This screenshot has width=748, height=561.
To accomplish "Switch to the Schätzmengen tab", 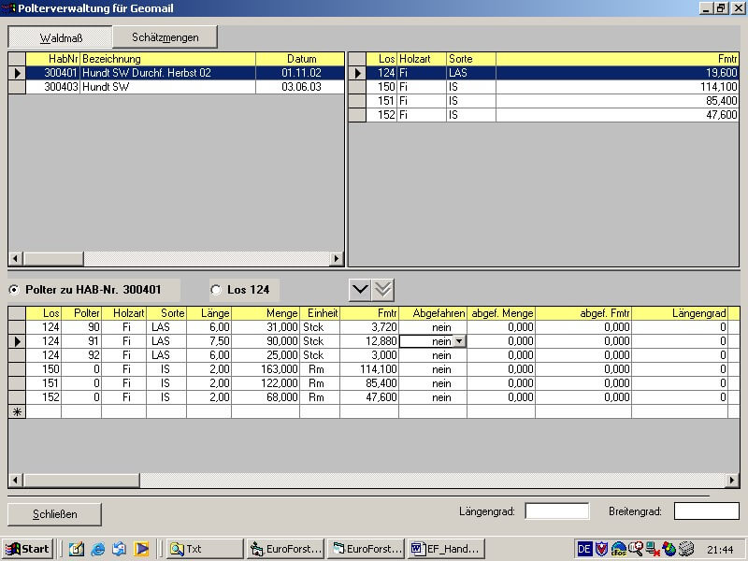I will point(165,37).
